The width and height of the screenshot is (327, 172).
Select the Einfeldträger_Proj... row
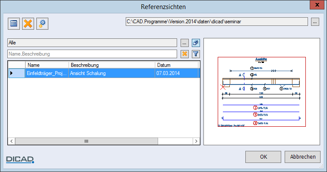(x=104, y=73)
